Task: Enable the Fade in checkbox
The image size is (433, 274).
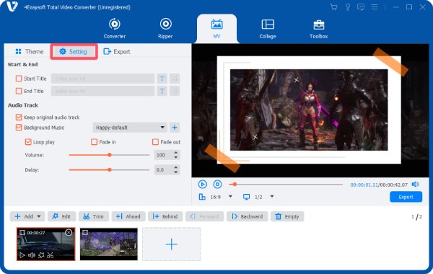Action: coord(94,142)
